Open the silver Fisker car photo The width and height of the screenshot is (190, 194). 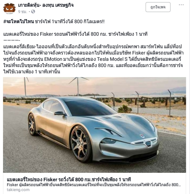point(94,125)
